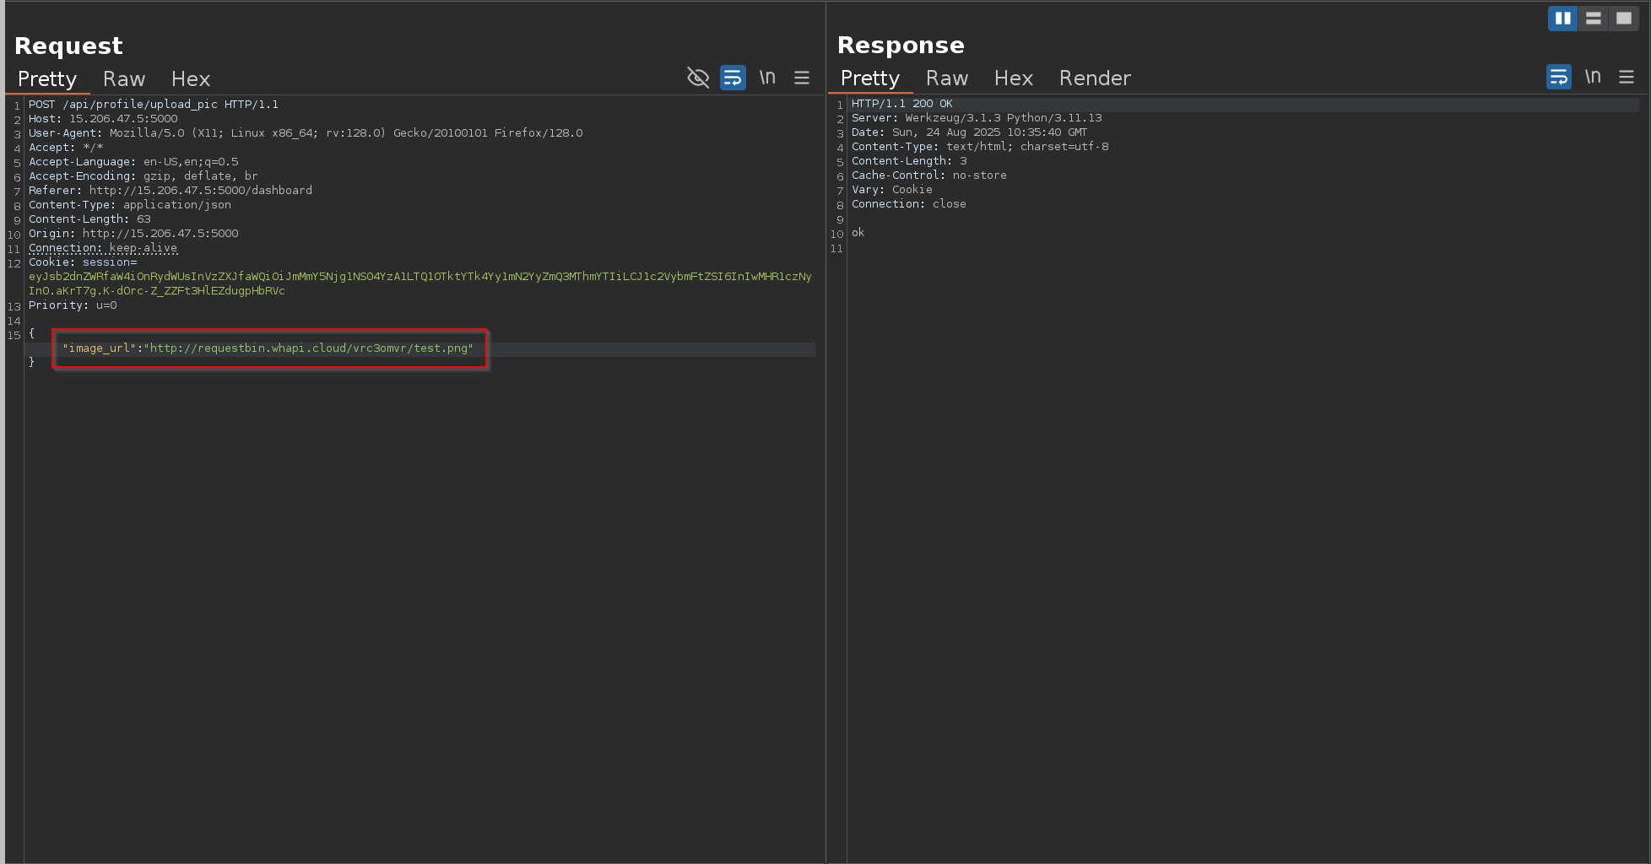View the Response Hex tab
Image resolution: width=1651 pixels, height=864 pixels.
(1014, 78)
